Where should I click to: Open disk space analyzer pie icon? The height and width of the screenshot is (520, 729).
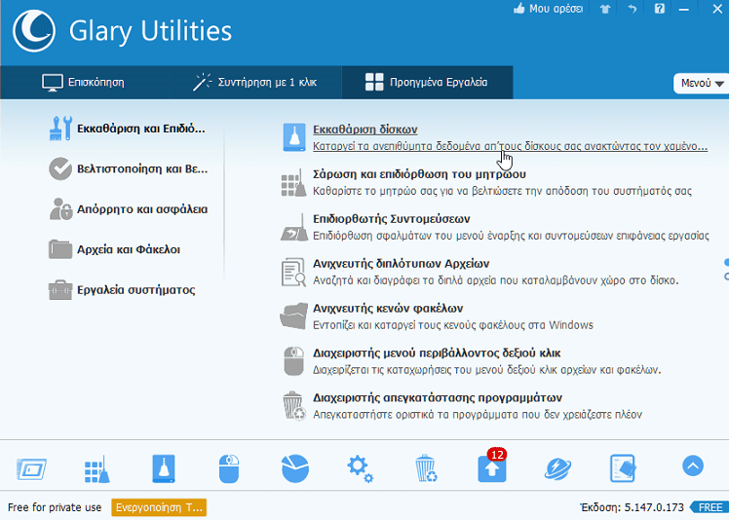pos(294,468)
